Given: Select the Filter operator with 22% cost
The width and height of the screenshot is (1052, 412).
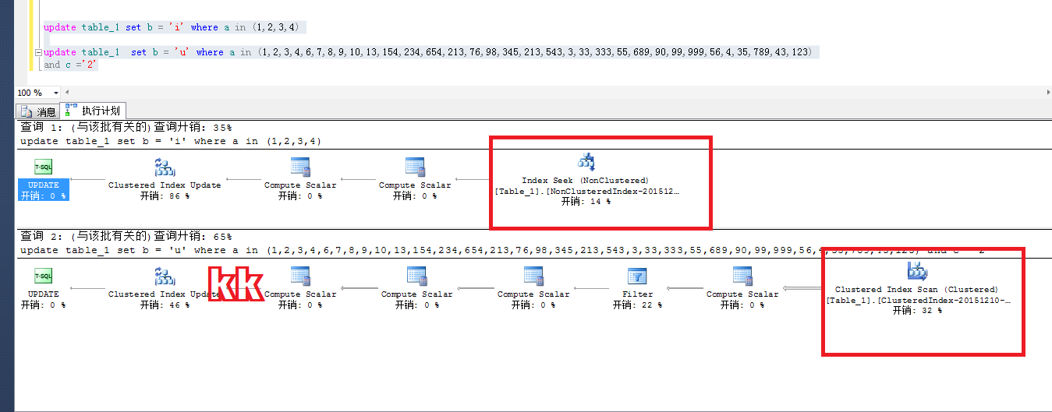Looking at the screenshot, I should click(637, 287).
